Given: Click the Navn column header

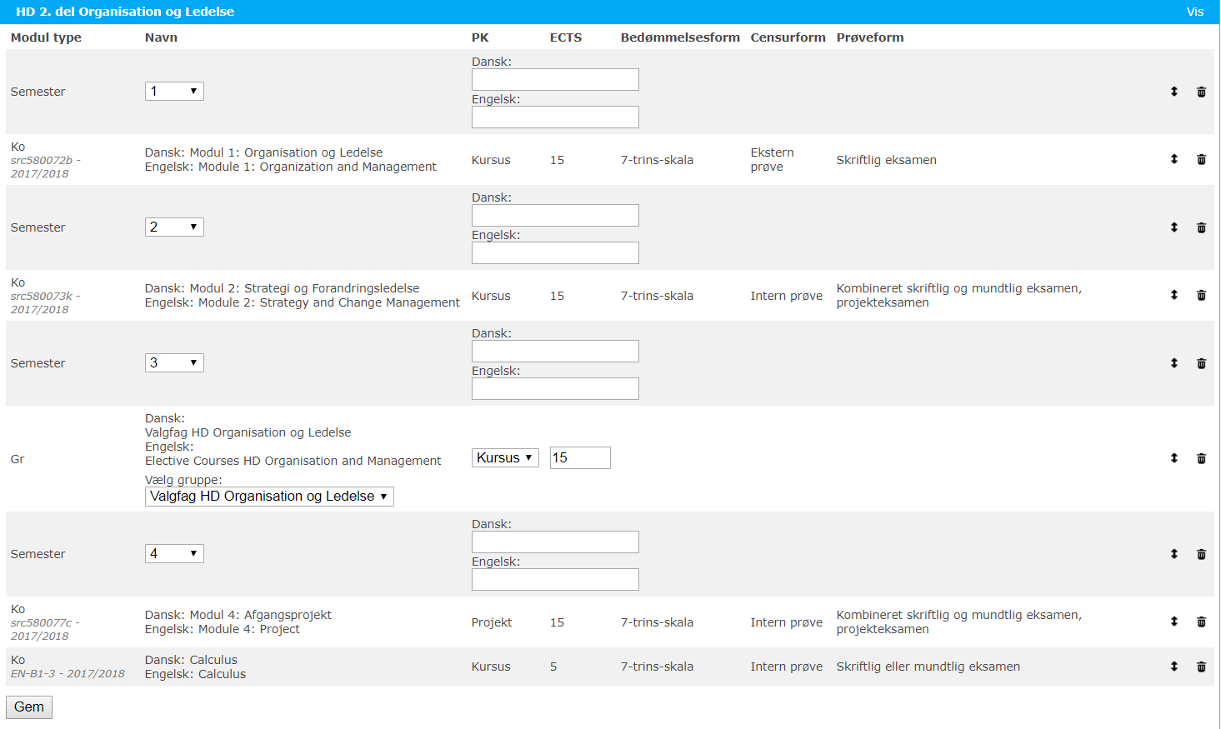Looking at the screenshot, I should coord(161,37).
